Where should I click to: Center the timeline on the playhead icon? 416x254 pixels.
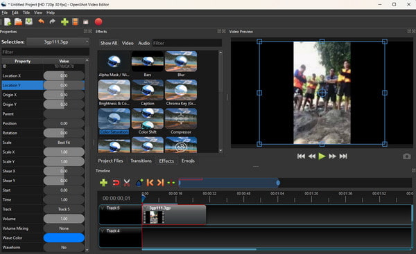point(171,183)
